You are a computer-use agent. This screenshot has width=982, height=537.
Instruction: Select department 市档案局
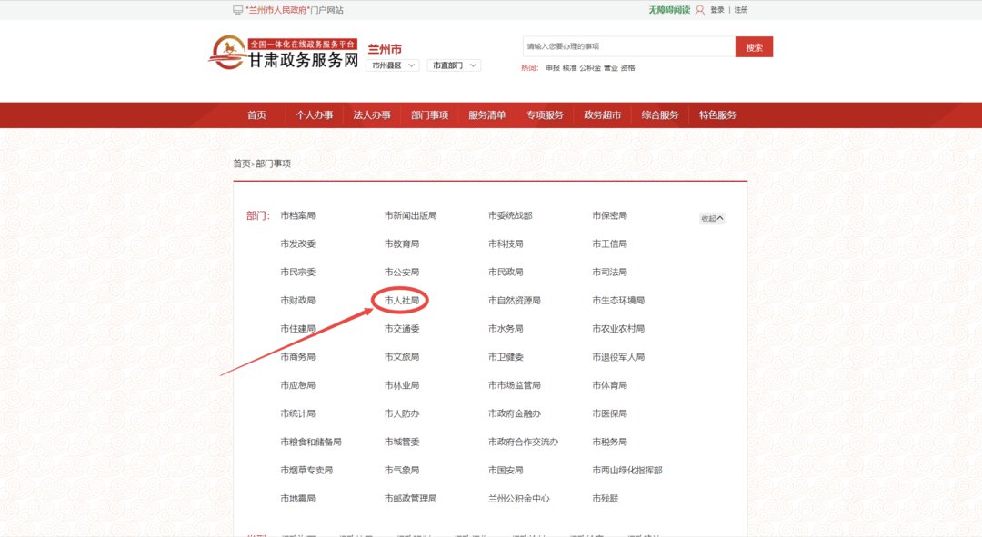click(x=297, y=215)
